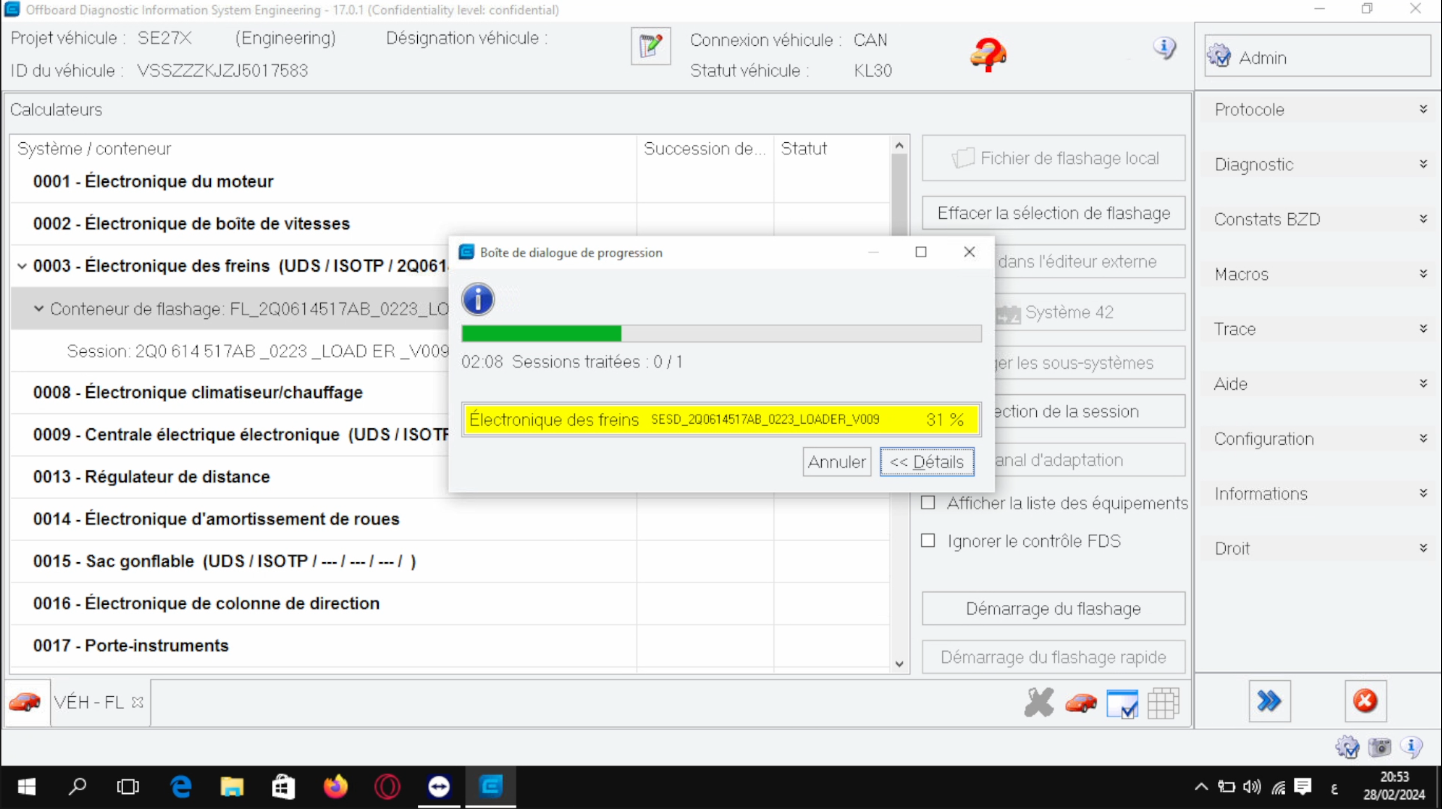Viewport: 1442px width, 809px height.
Task: Click the red question-mark car status icon
Action: [x=988, y=54]
